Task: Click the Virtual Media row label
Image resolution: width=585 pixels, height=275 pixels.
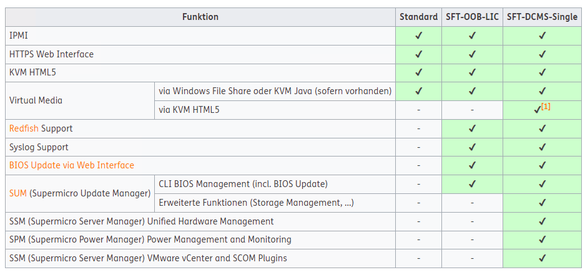Action: (36, 100)
